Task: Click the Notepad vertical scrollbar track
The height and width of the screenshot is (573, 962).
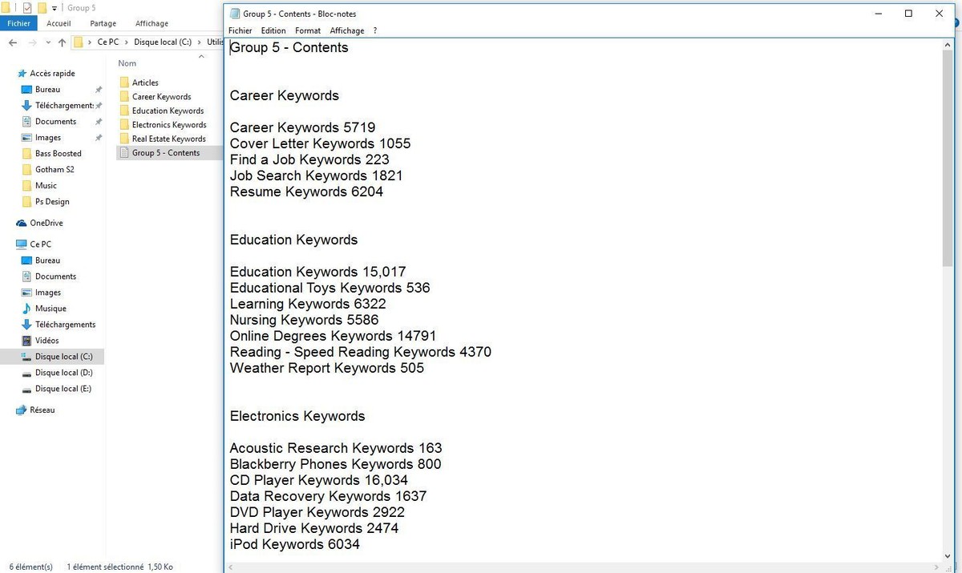Action: click(948, 401)
